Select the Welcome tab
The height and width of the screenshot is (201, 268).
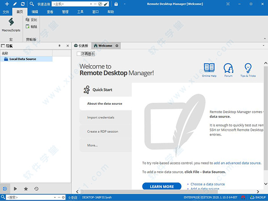point(105,46)
